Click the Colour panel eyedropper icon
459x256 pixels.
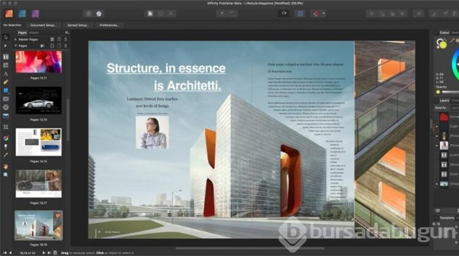point(452,41)
